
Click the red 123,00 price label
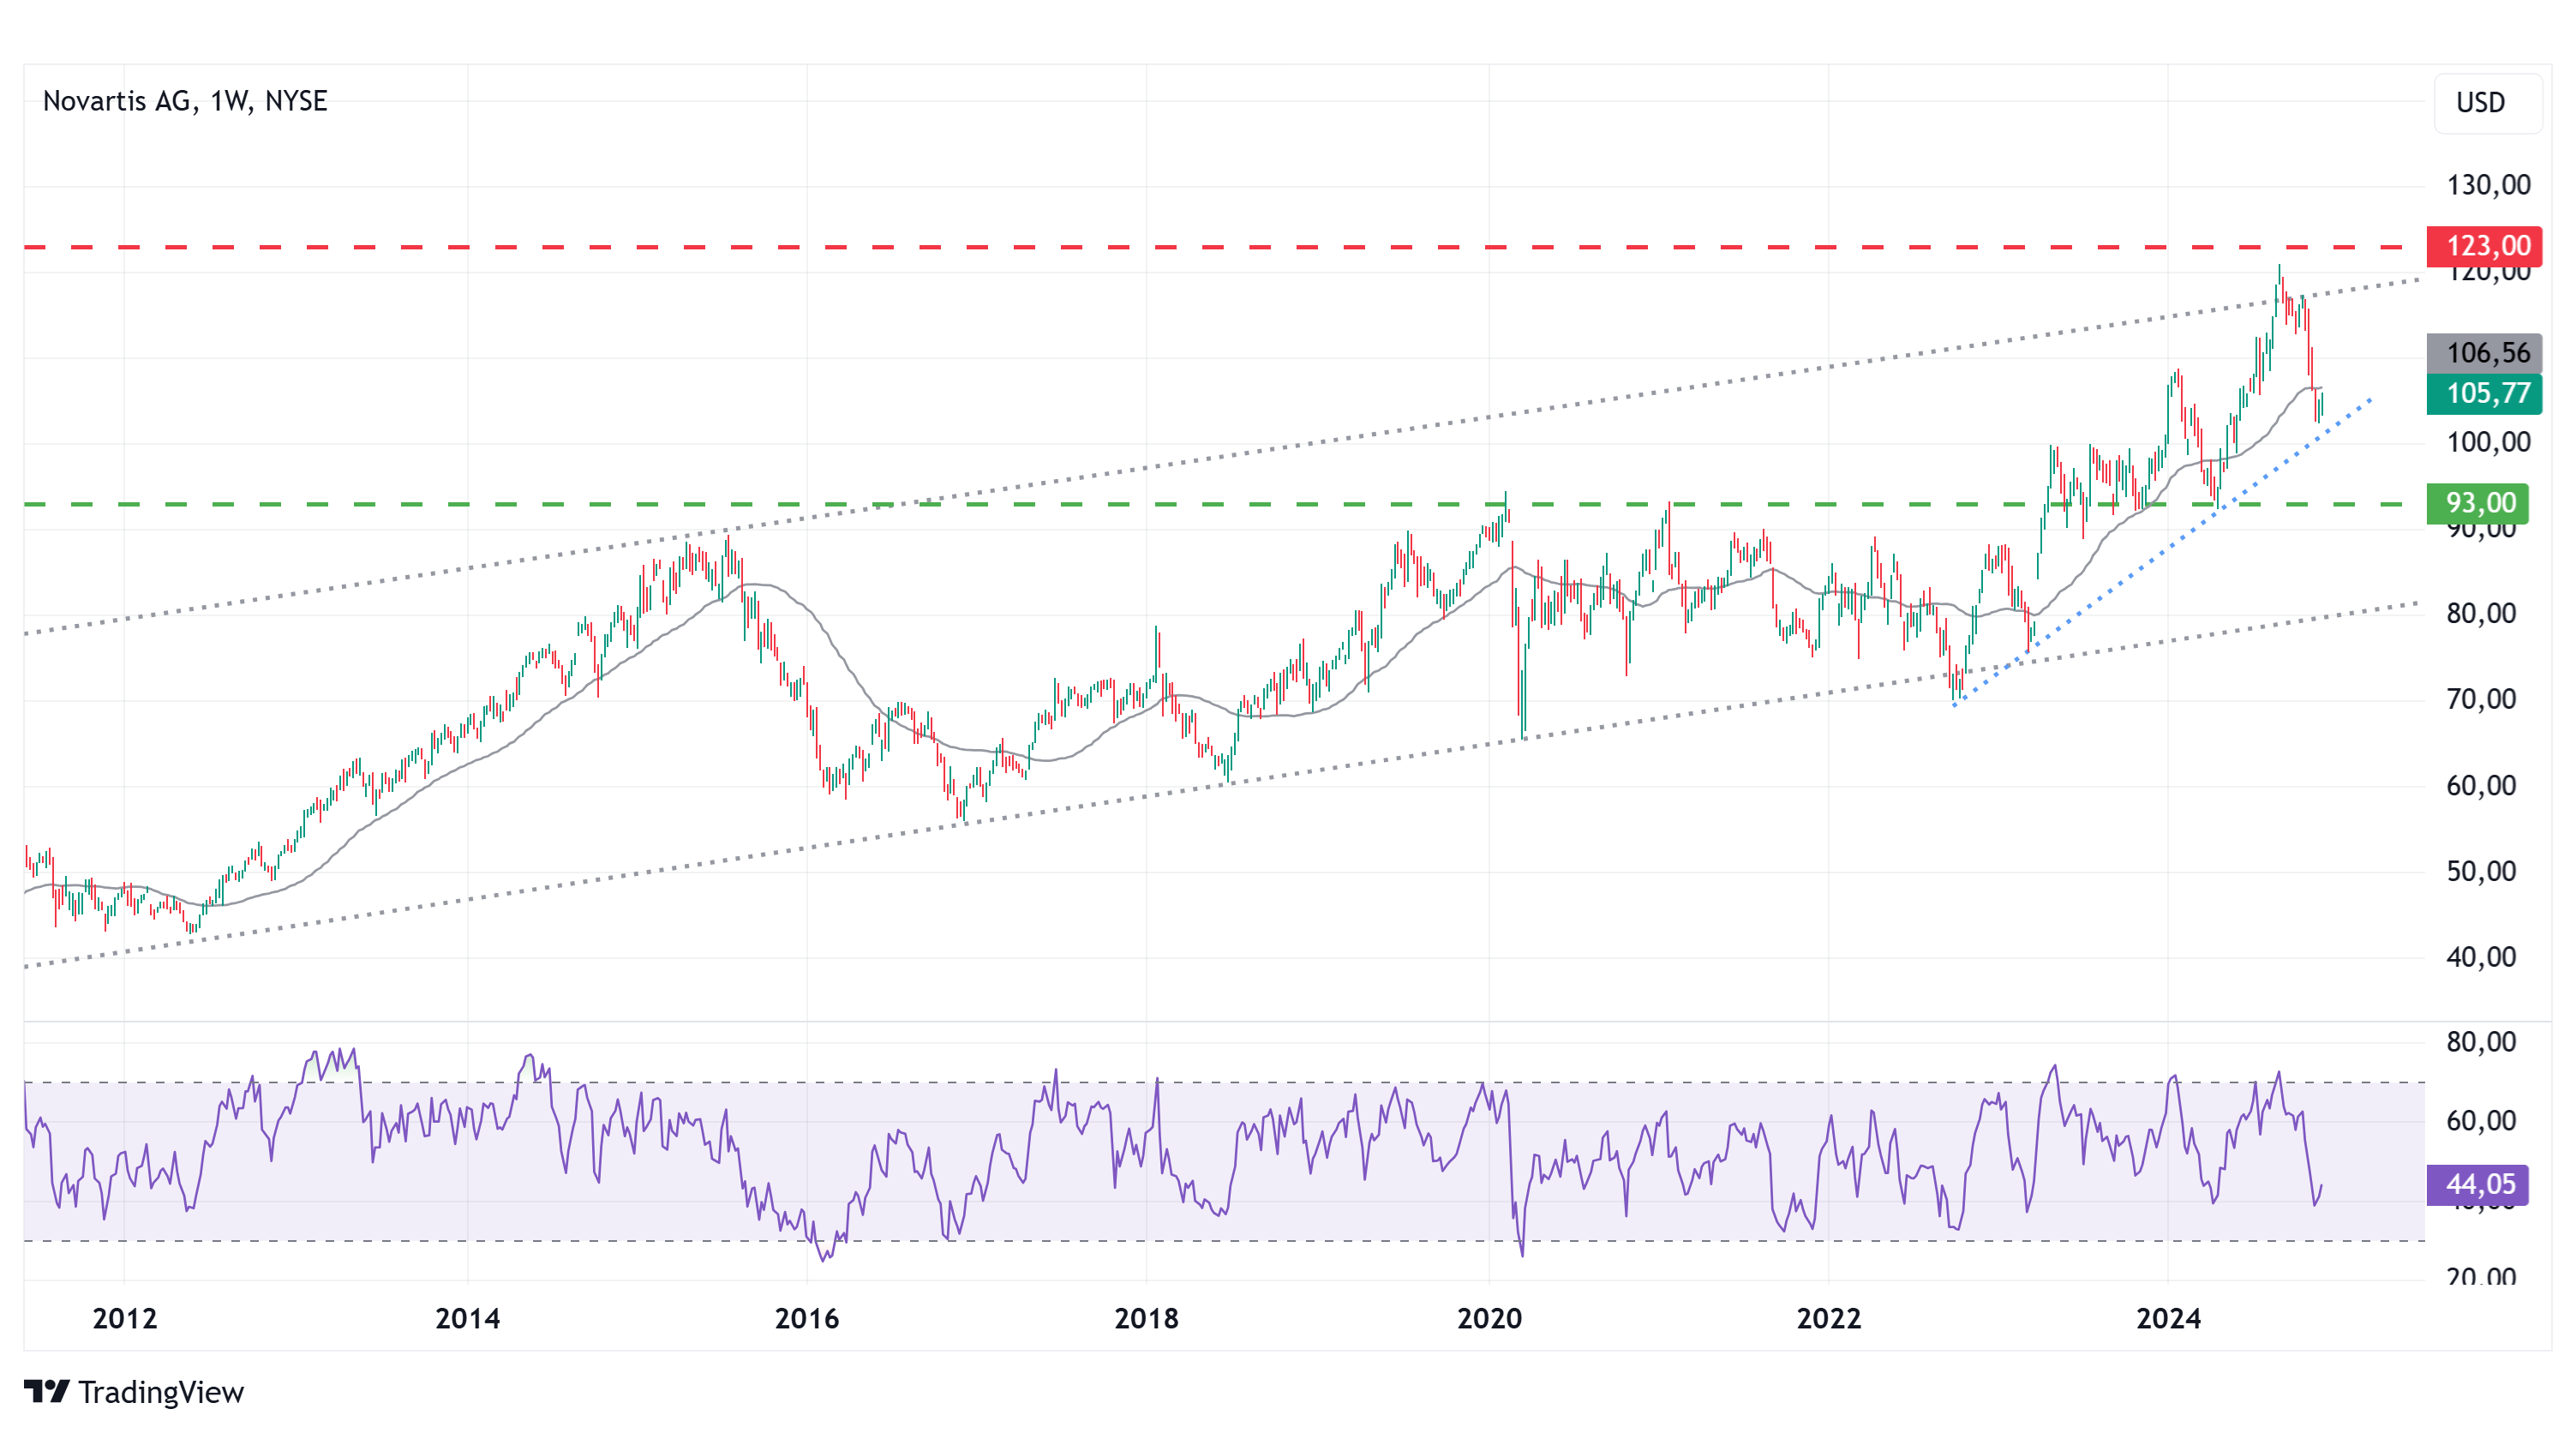(2484, 246)
